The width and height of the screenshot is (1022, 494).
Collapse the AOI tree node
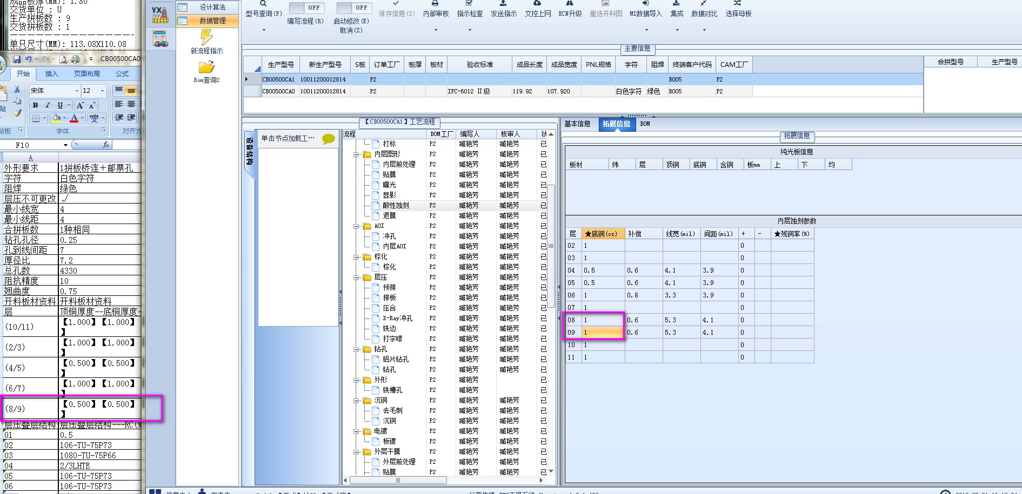click(x=357, y=226)
